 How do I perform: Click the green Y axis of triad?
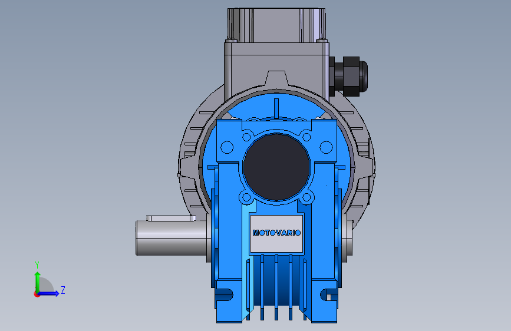[x=37, y=282]
